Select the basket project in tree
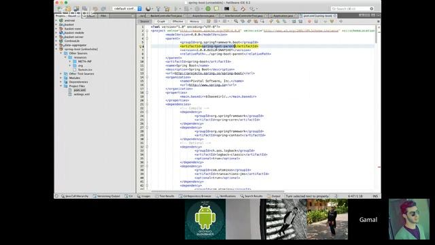This screenshot has width=435, height=245. tap(69, 24)
